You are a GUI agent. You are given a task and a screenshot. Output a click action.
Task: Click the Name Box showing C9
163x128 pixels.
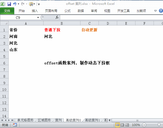(x=18, y=18)
